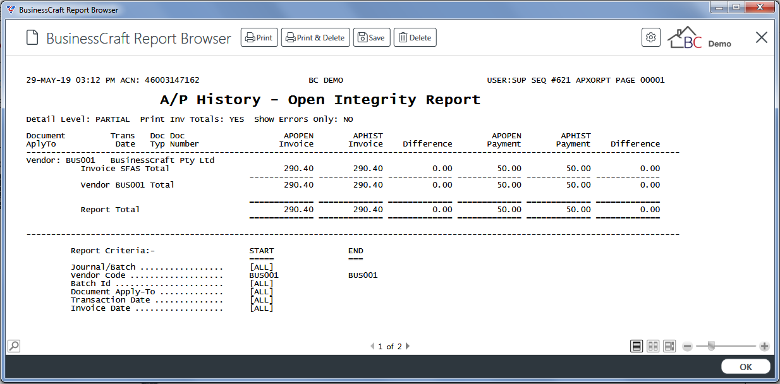The height and width of the screenshot is (384, 780).
Task: Click the zoom slider handle
Action: [x=711, y=345]
